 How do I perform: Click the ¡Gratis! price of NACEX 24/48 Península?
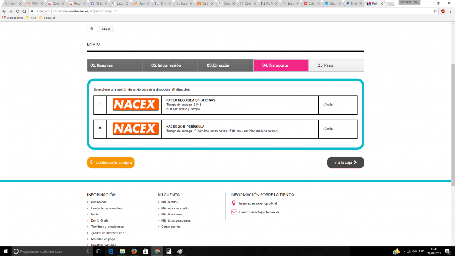328,129
